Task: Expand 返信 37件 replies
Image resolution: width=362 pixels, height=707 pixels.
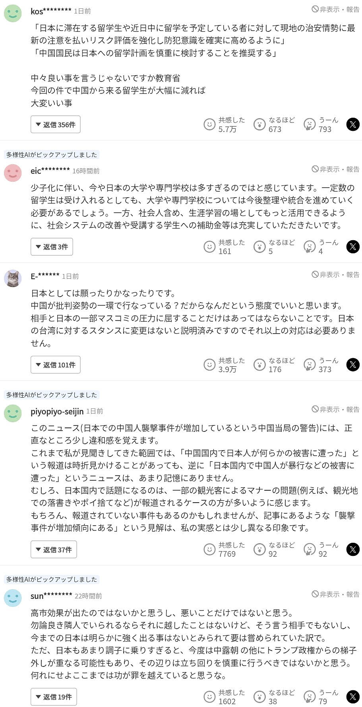Action: pyautogui.click(x=54, y=550)
